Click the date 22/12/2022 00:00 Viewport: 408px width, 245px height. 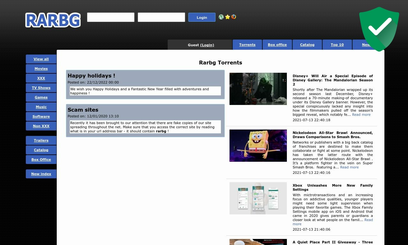click(103, 82)
